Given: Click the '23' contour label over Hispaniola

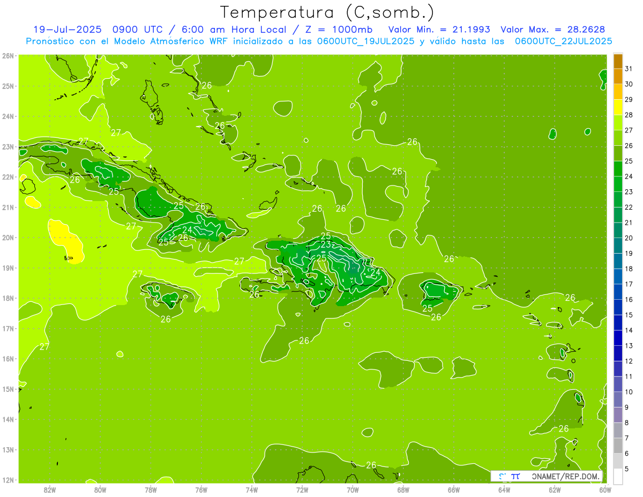Looking at the screenshot, I should coord(326,244).
